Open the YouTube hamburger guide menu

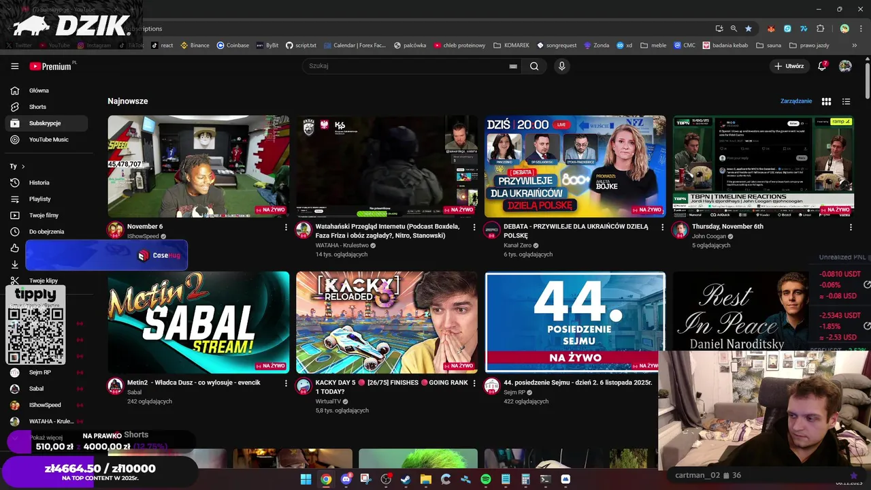pyautogui.click(x=14, y=66)
